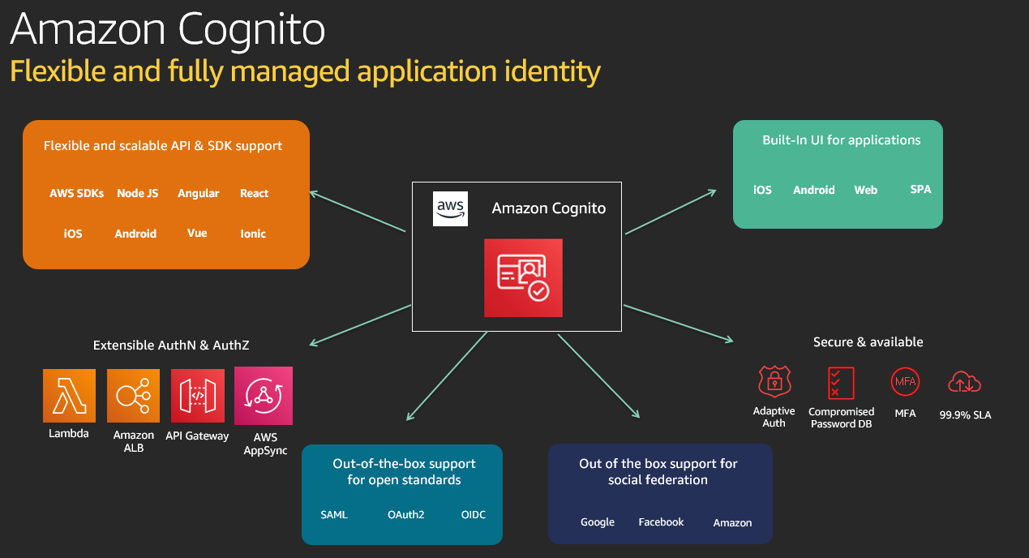Click the 'Adaptive Auth' caption
Screen dimensions: 1029x558
coord(774,417)
